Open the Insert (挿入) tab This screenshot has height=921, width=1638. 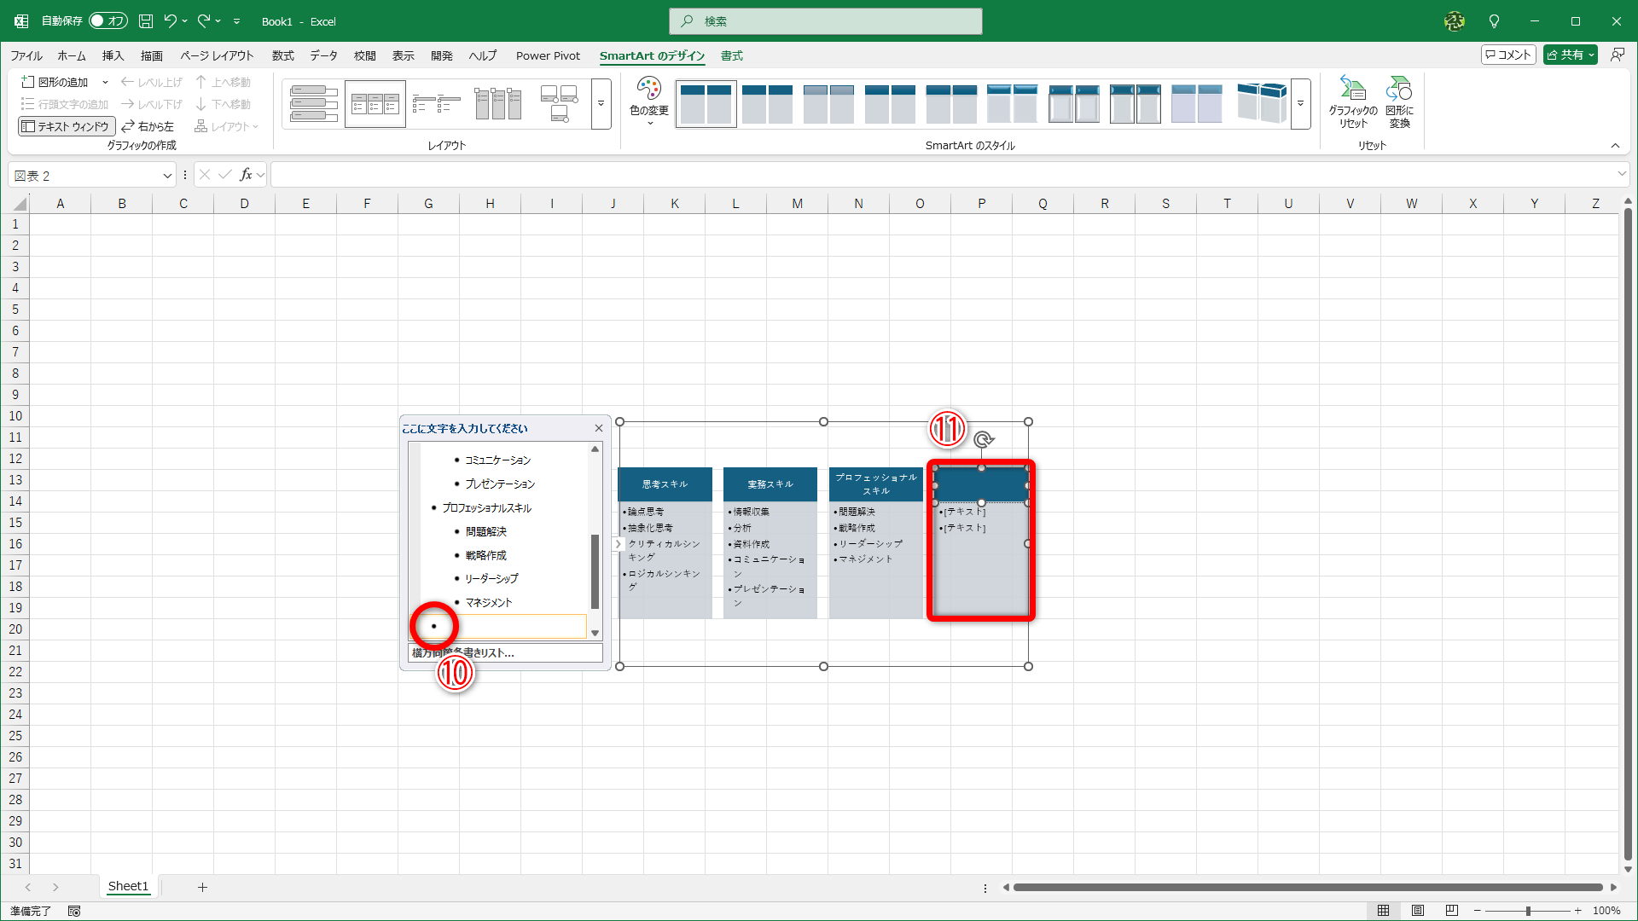[x=113, y=55]
